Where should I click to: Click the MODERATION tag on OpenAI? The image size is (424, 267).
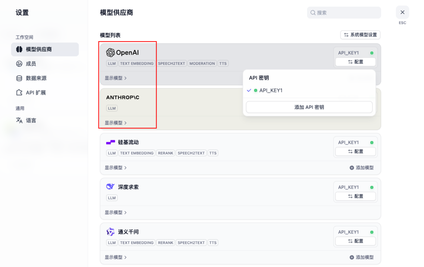coord(202,64)
